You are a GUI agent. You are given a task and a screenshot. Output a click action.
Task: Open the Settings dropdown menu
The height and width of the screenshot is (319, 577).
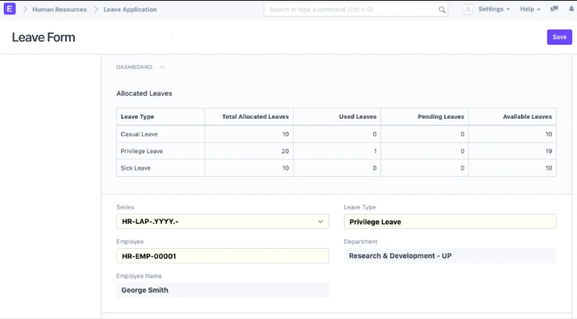494,9
